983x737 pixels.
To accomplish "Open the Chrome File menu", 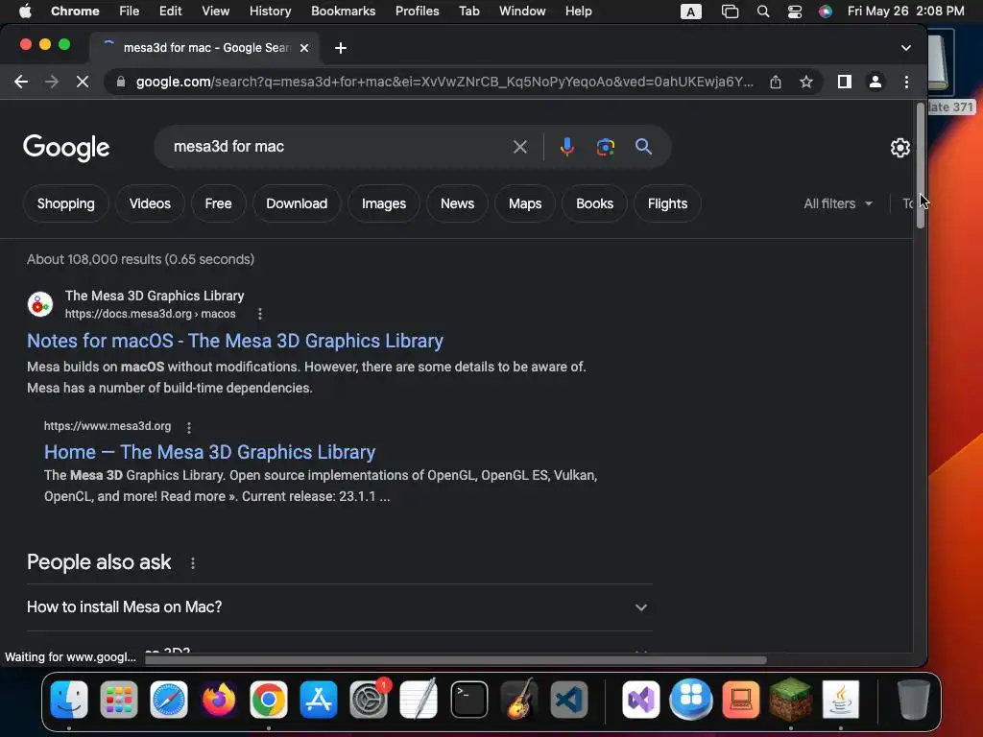I will click(130, 12).
